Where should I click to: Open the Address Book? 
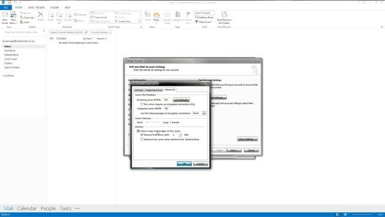click(x=205, y=17)
